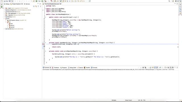Expand the DiscoveryService project

coord(4,12)
